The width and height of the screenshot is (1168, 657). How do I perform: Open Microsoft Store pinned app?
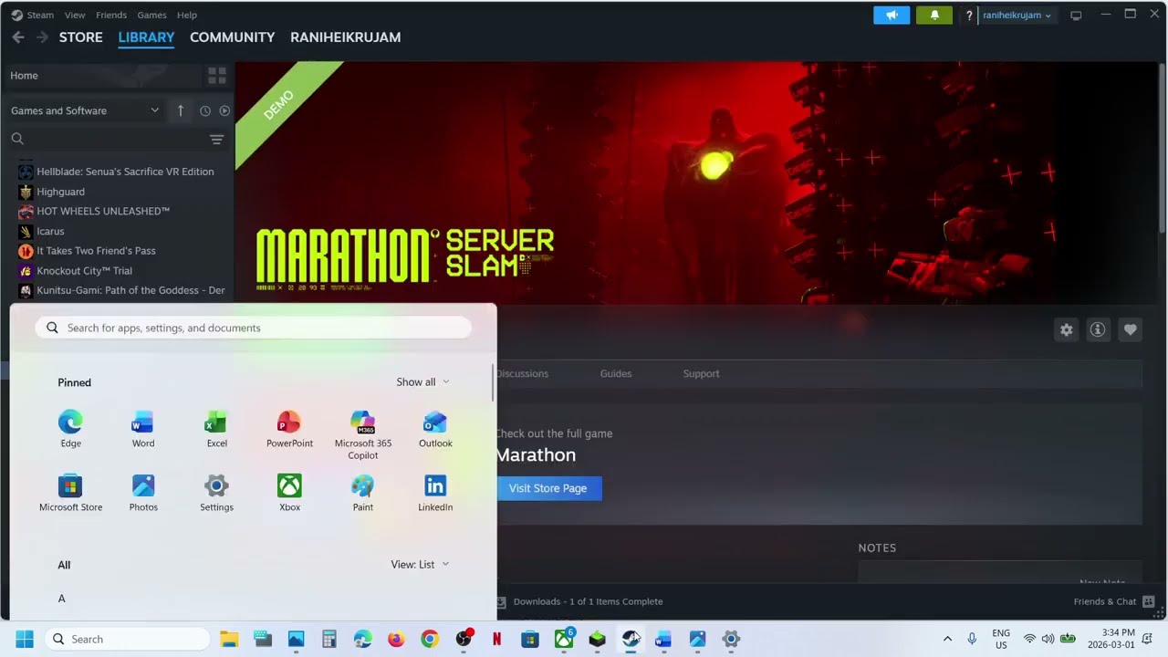70,494
